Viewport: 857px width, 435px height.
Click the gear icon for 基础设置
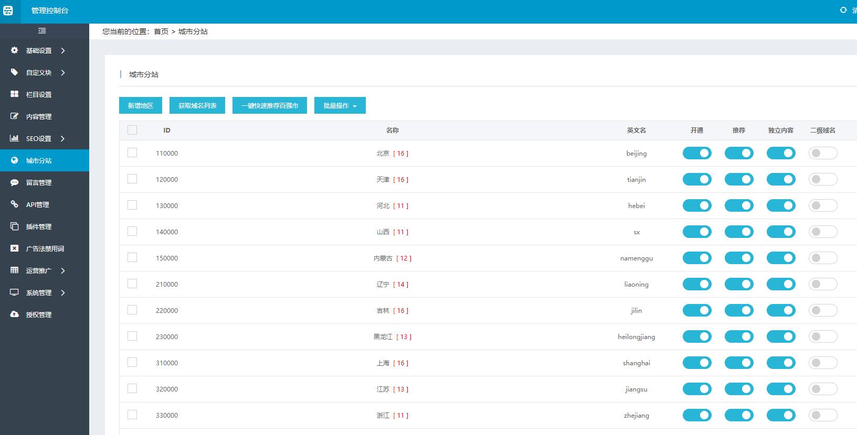(15, 50)
